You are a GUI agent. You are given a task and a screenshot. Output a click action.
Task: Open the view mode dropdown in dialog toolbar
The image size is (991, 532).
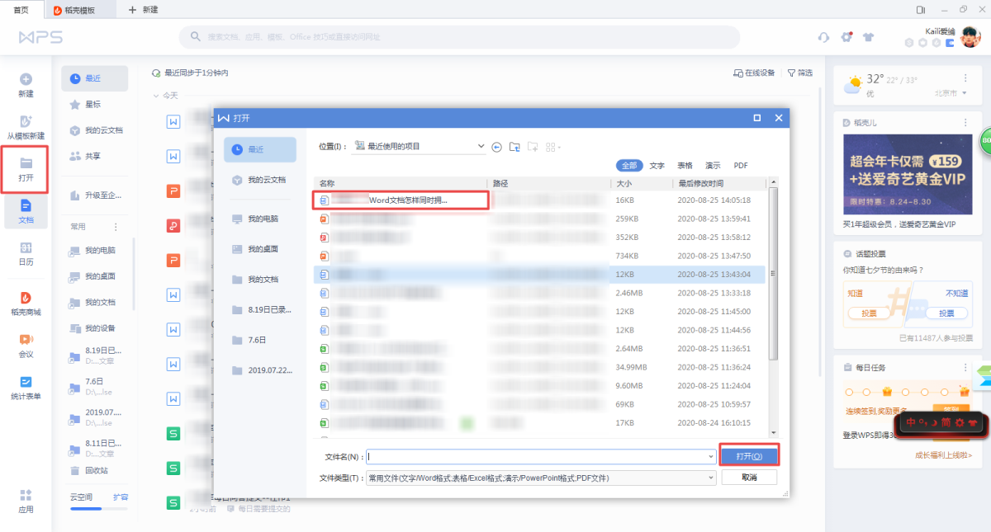click(553, 147)
